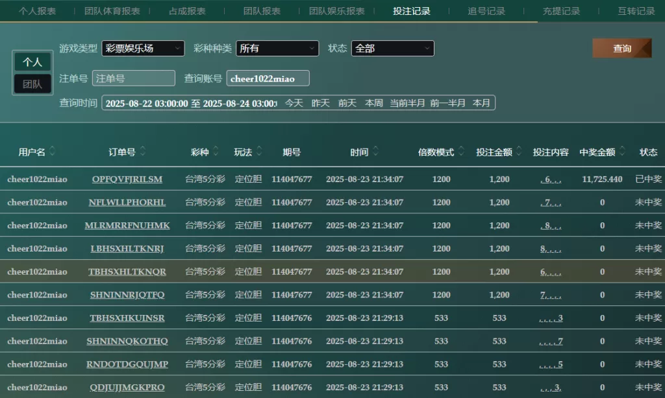
Task: View bet content of order SHNINNQKOTHQ
Action: click(551, 341)
